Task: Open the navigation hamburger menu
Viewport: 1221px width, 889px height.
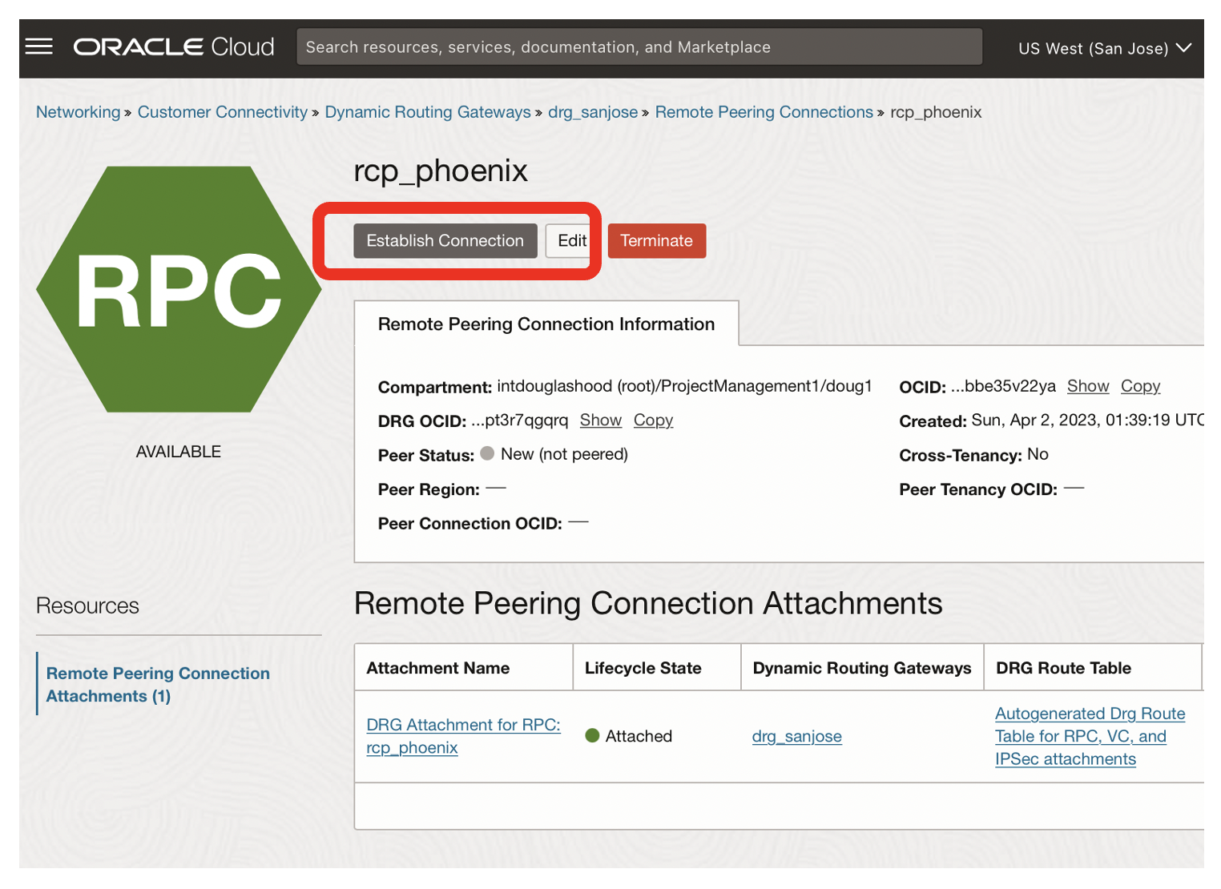Action: [x=38, y=46]
